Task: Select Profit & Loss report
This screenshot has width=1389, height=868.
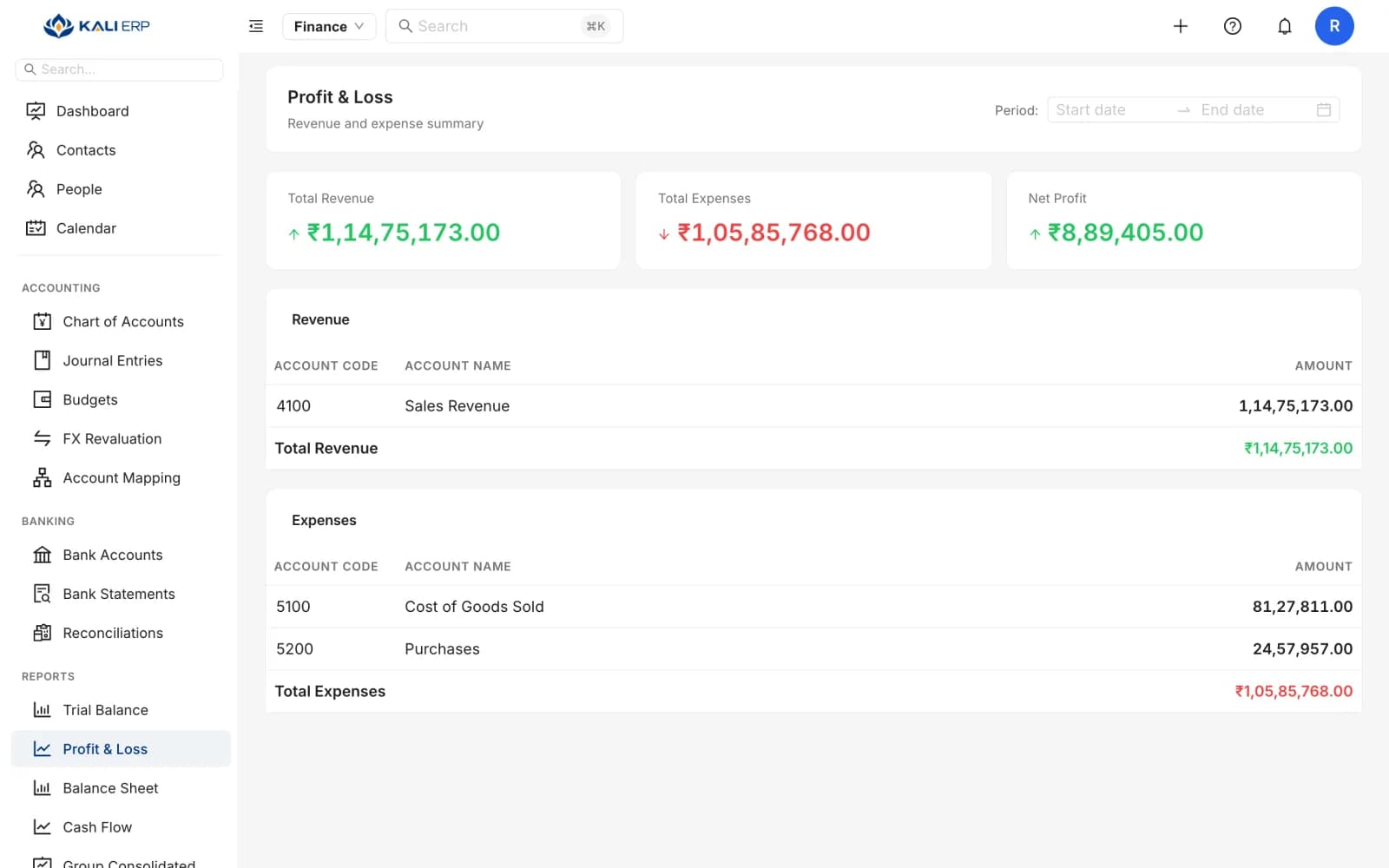Action: [x=121, y=749]
